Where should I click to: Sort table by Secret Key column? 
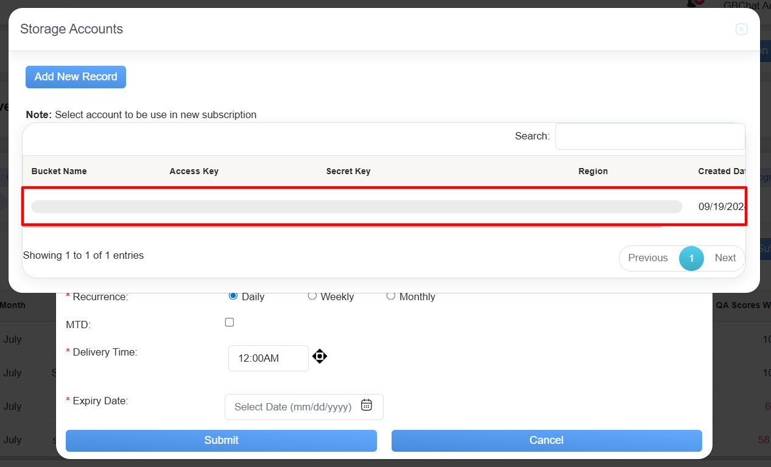[x=348, y=171]
